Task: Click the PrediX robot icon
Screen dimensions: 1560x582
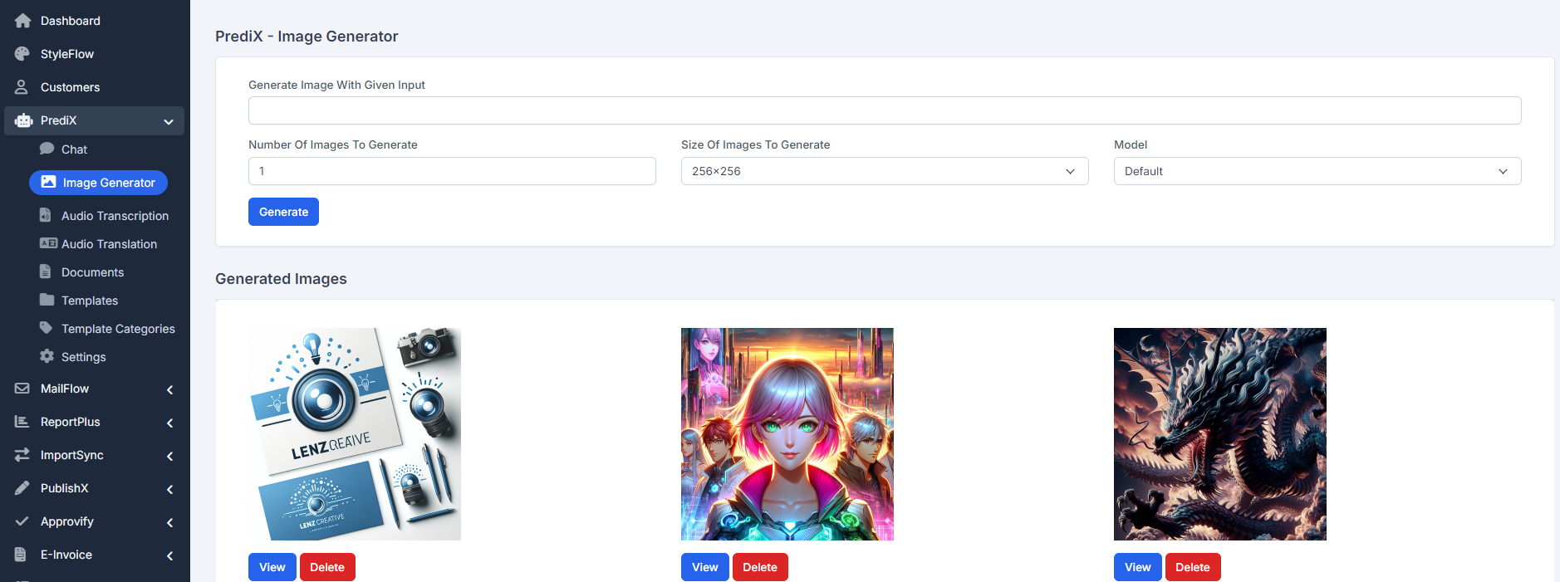Action: point(23,120)
